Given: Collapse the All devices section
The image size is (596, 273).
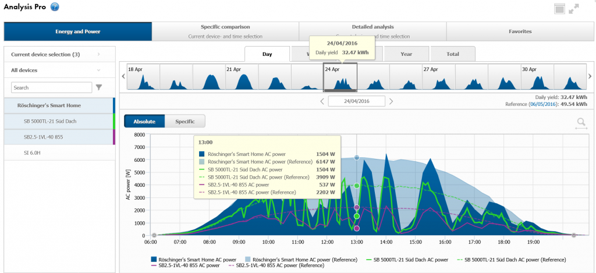Looking at the screenshot, I should tap(99, 70).
